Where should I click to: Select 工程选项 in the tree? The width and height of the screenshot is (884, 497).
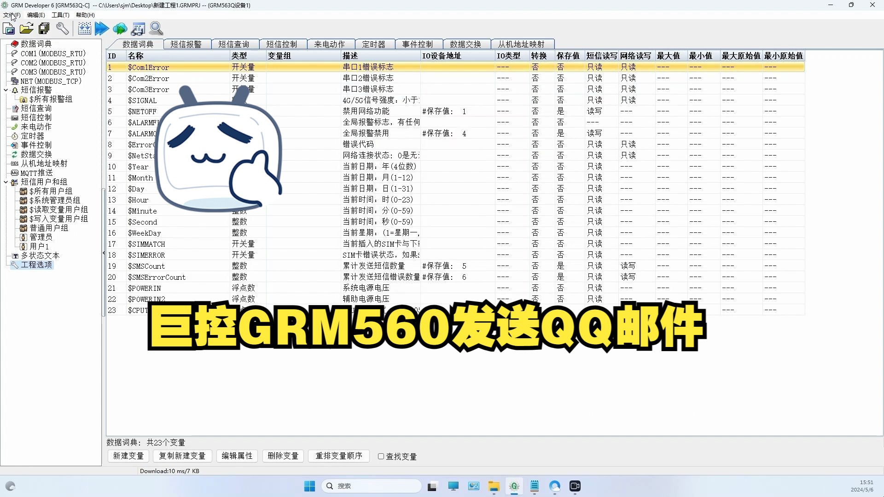pos(36,265)
